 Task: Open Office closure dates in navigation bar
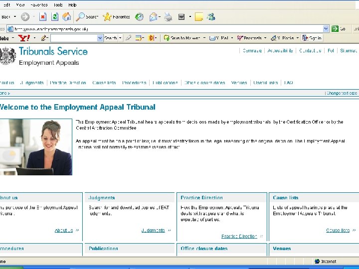205,83
